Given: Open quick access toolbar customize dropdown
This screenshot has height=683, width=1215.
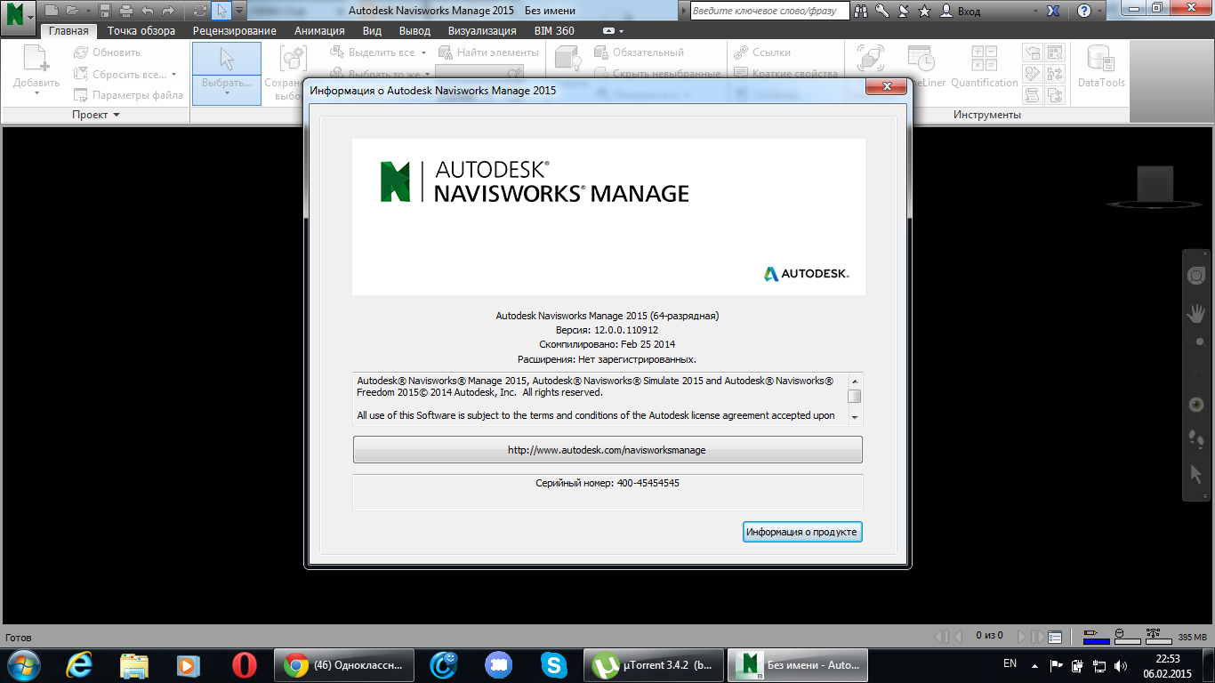Looking at the screenshot, I should [239, 11].
